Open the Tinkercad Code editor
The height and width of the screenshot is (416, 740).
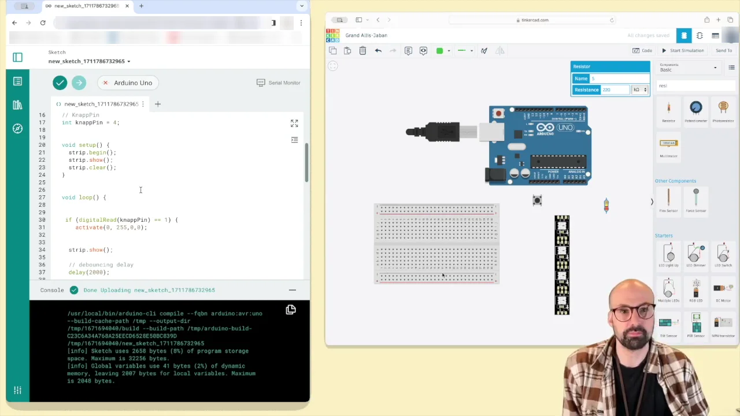642,51
